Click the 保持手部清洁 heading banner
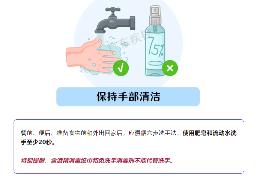259x184 pixels. (x=128, y=97)
